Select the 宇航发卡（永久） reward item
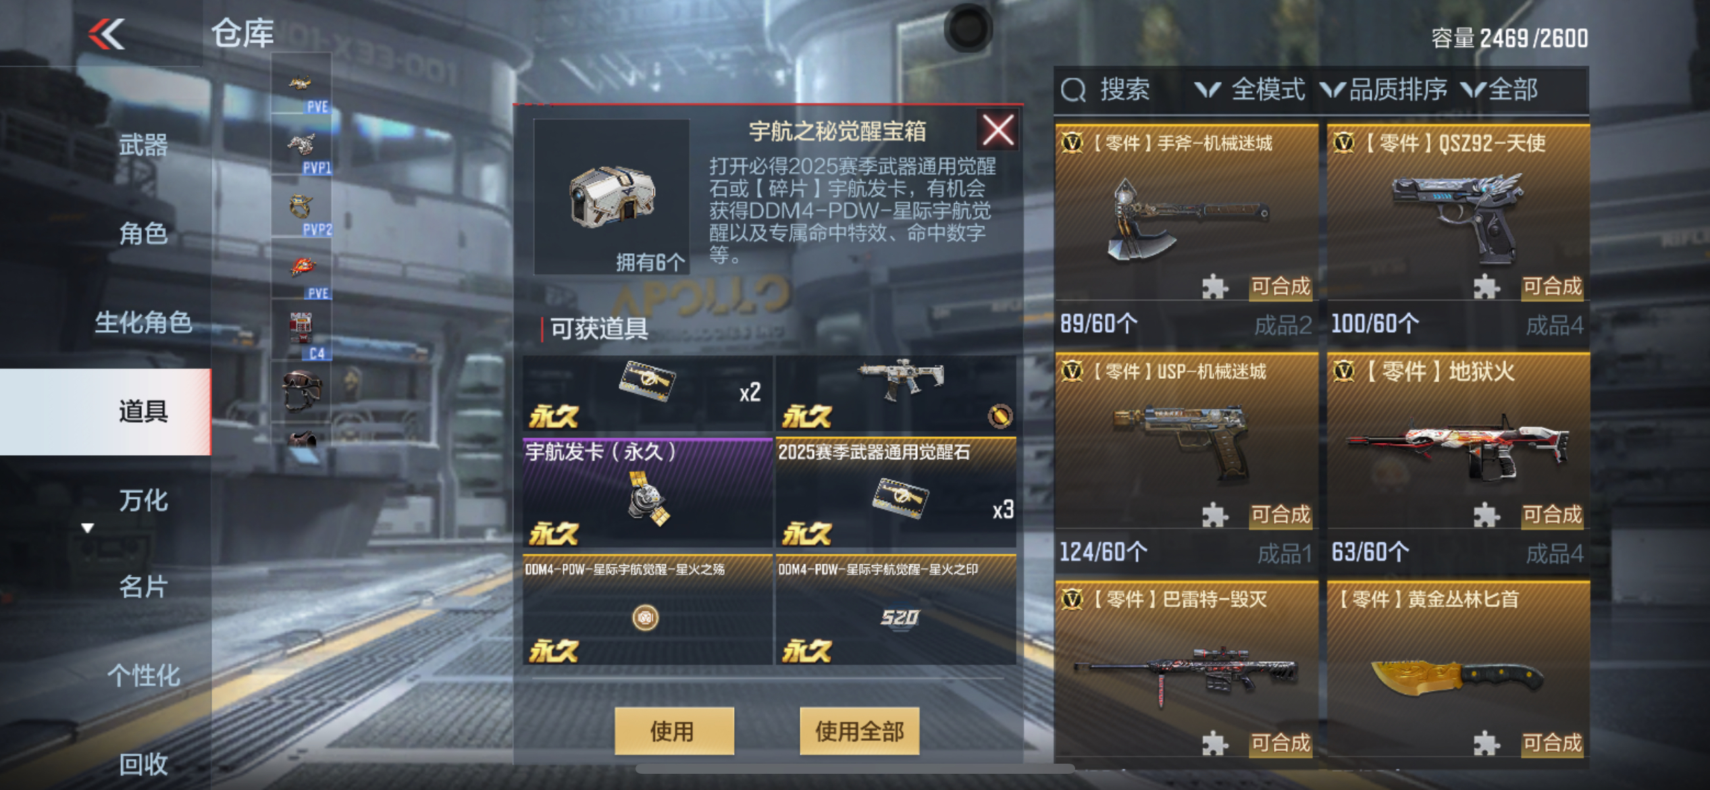The width and height of the screenshot is (1710, 790). pos(647,492)
